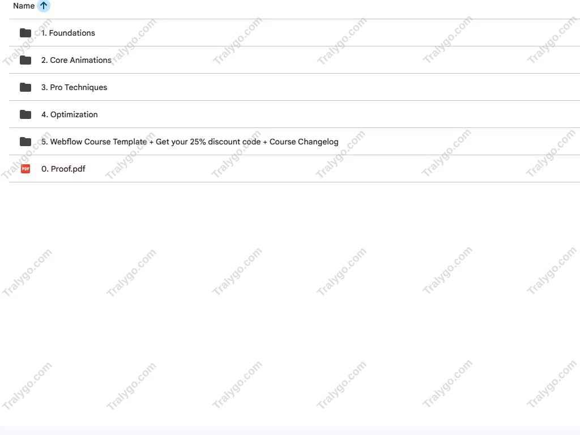Viewport: 580px width, 435px height.
Task: Click the red PDF icon of Proof.pdf
Action: pyautogui.click(x=25, y=169)
